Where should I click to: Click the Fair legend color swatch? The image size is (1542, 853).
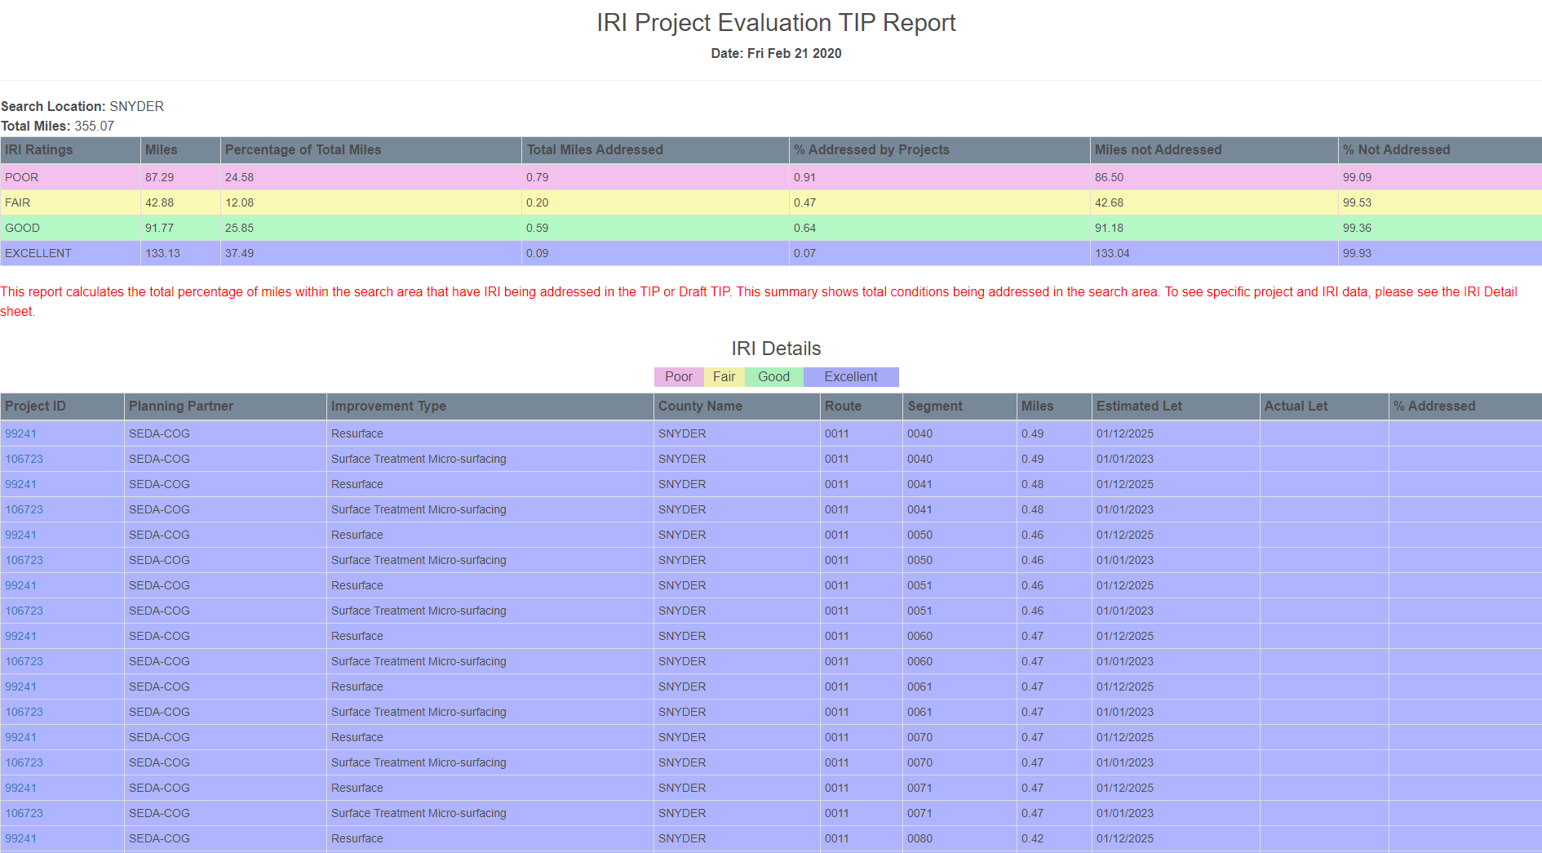pos(724,376)
